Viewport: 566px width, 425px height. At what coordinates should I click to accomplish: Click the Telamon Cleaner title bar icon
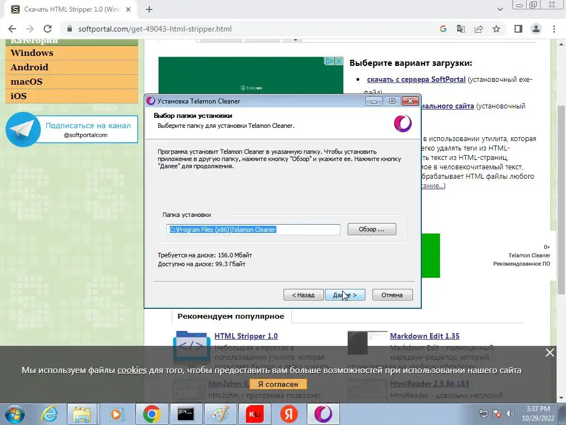click(150, 101)
